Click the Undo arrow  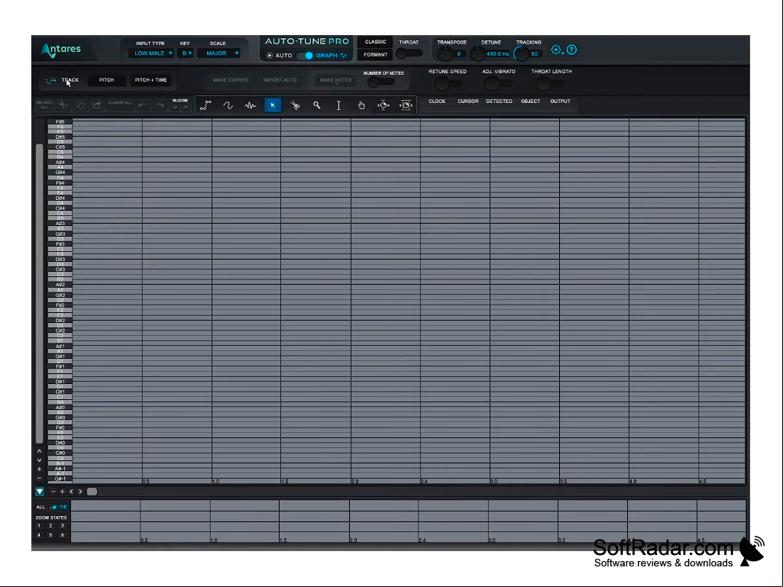[x=142, y=105]
